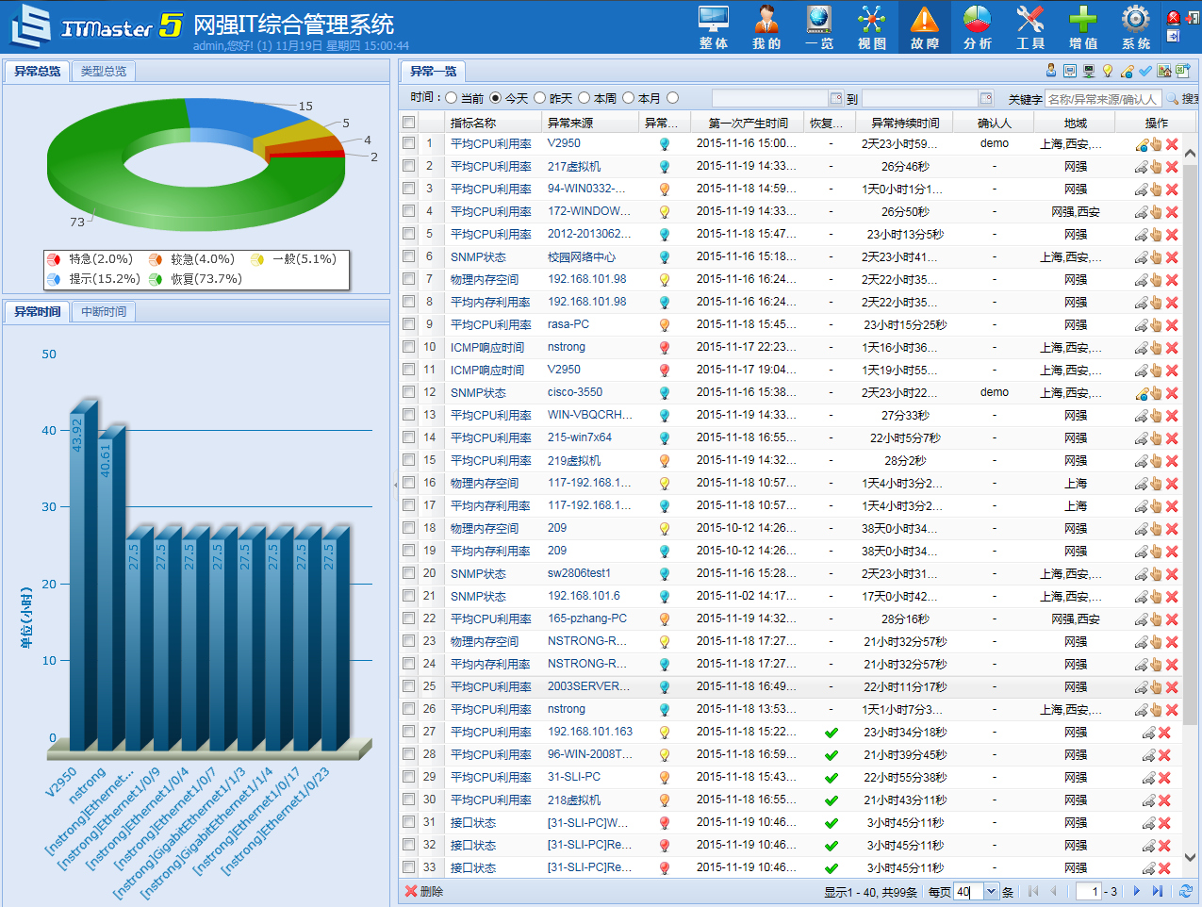The image size is (1202, 907).
Task: Tick the checkbox for row 20 sw2806test1
Action: (x=408, y=573)
